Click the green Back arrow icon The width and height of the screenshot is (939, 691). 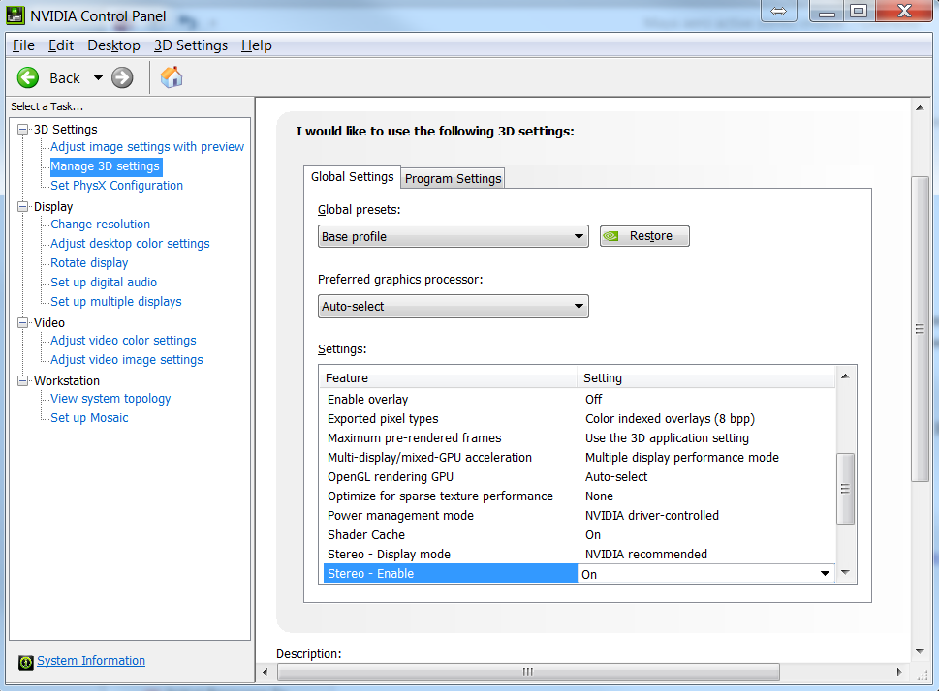pos(27,77)
